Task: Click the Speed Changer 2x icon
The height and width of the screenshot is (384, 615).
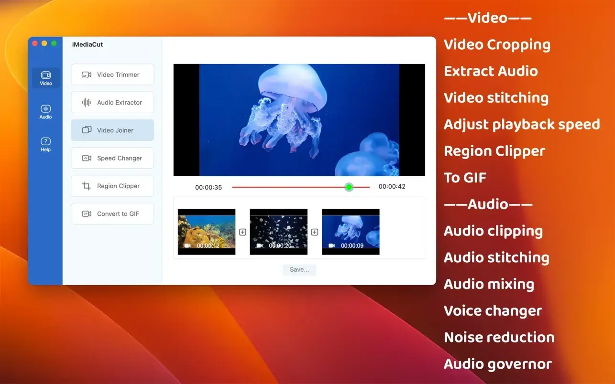Action: click(87, 158)
